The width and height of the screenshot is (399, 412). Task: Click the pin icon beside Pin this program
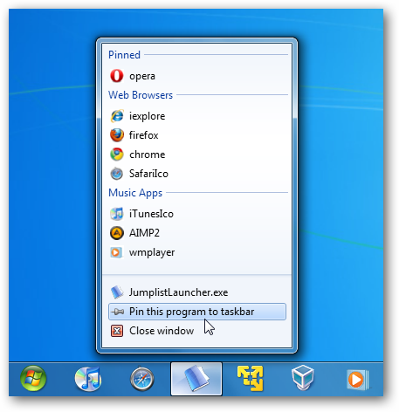118,312
